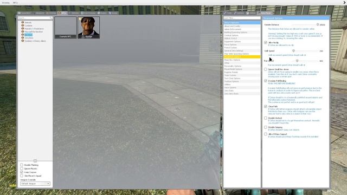Open Building/Spawning Options

(x=242, y=32)
